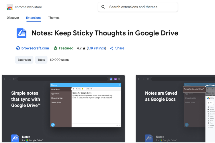Click the 'Featured' label text
215x143 pixels.
[66, 48]
